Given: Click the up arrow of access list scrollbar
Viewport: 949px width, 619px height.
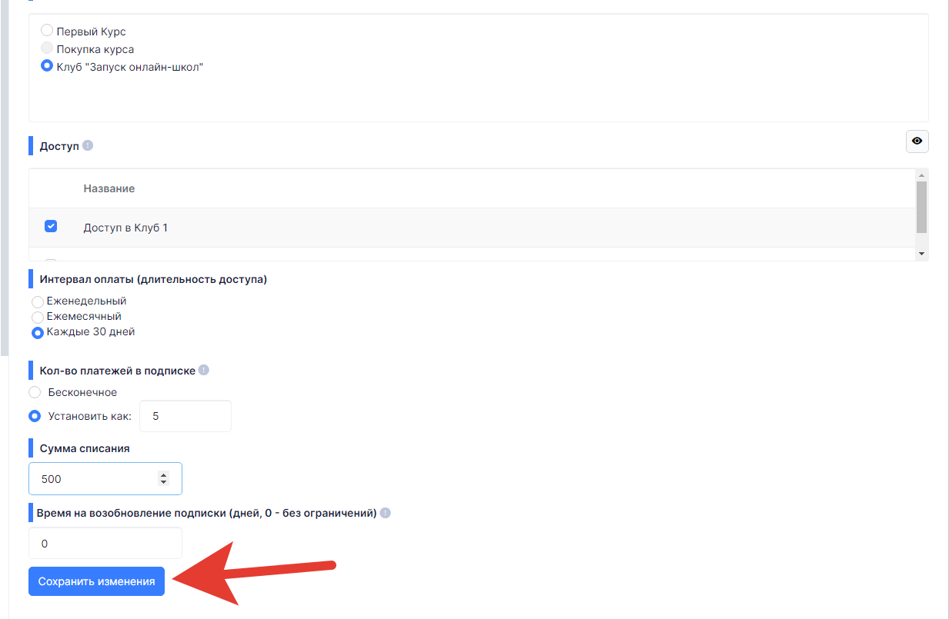Looking at the screenshot, I should click(x=921, y=175).
